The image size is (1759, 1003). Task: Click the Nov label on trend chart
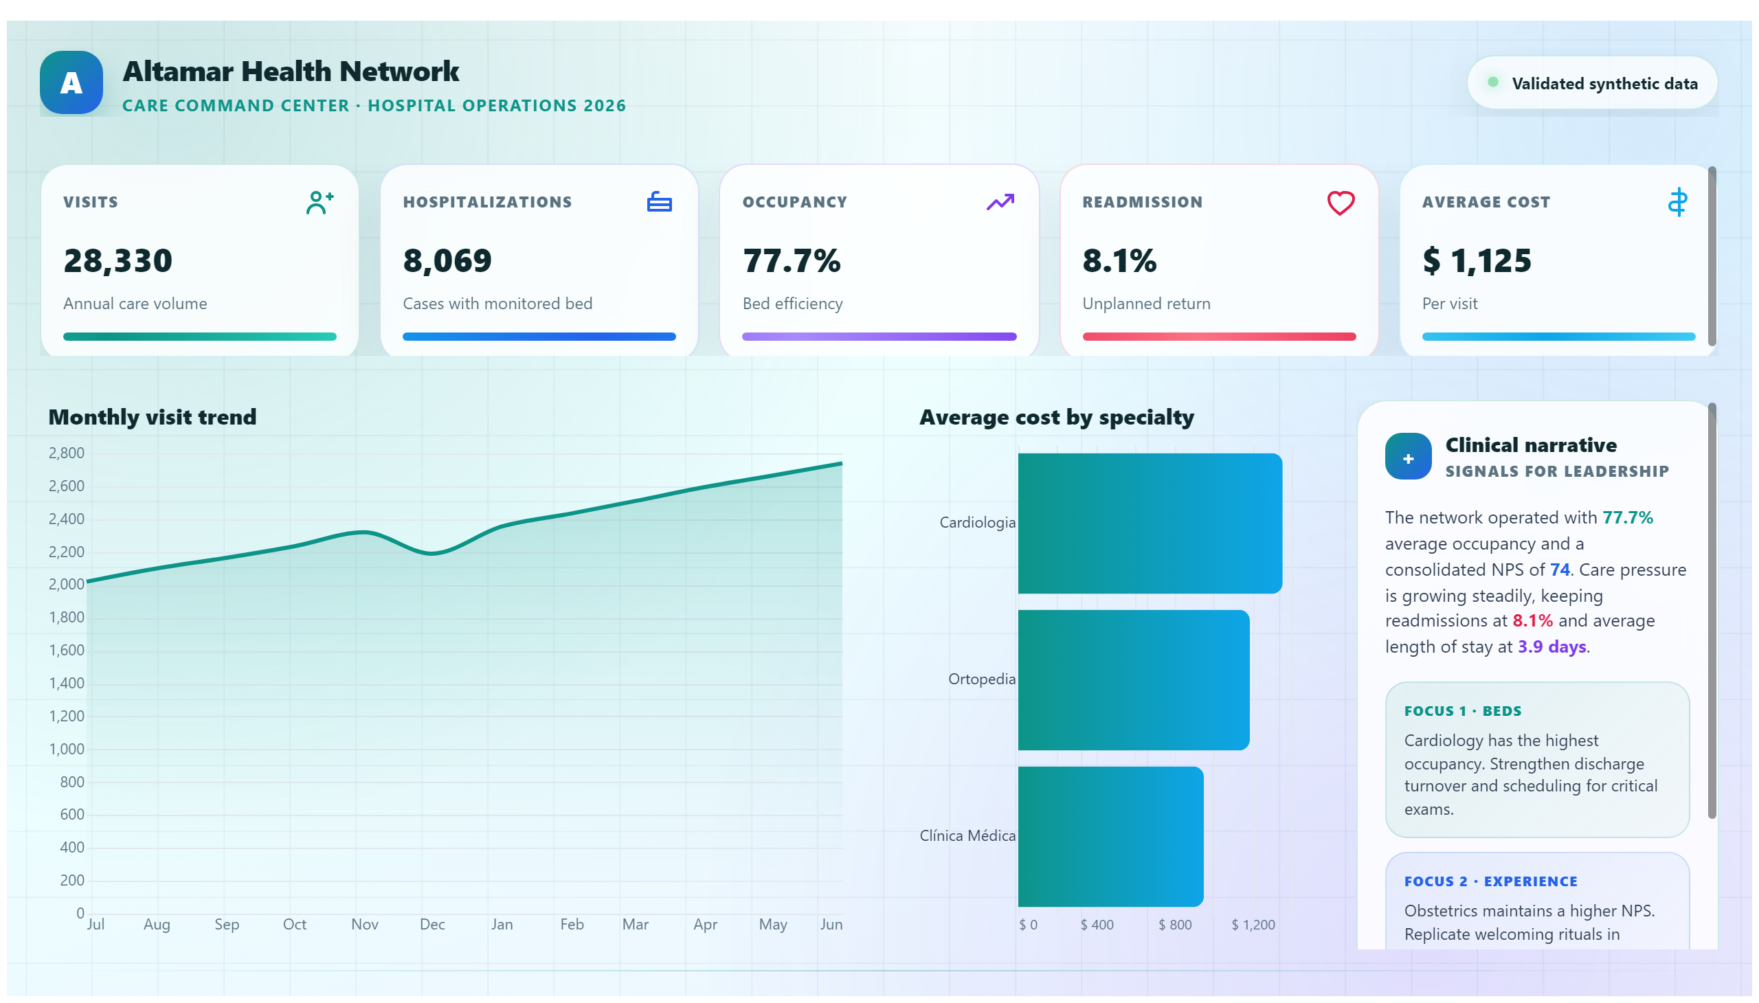coord(363,924)
